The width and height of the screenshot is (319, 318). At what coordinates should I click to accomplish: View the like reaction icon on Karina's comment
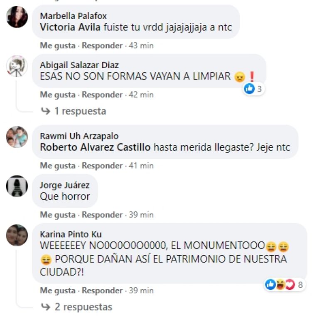(x=270, y=284)
